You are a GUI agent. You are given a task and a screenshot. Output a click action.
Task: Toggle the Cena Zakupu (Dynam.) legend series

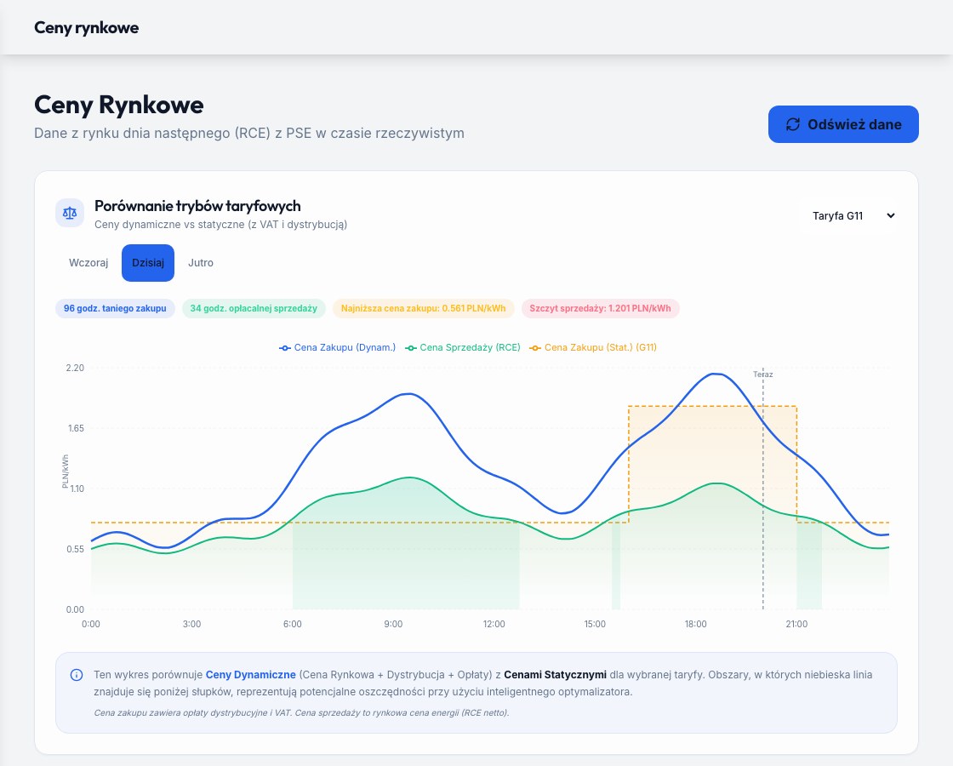coord(337,348)
